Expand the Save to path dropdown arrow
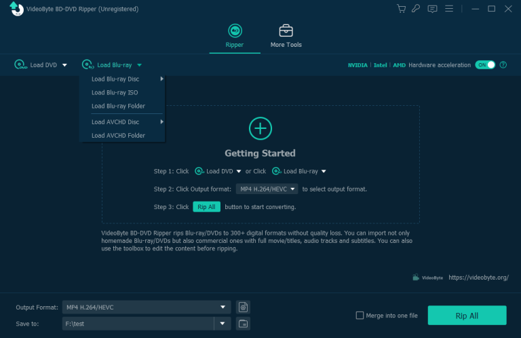Screen dimensions: 521x338 click(223, 324)
